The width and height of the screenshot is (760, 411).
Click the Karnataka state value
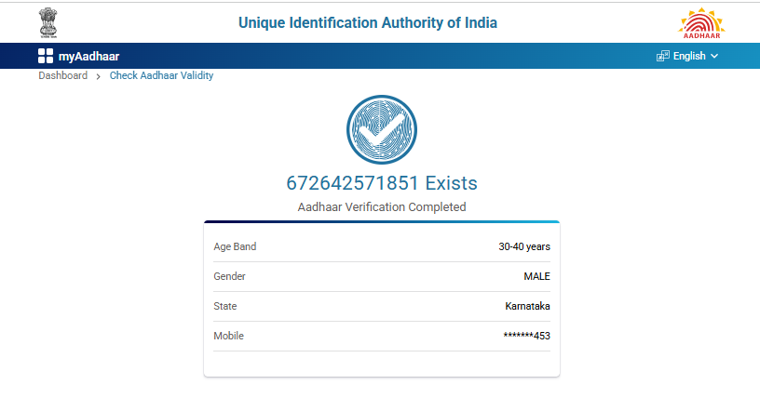click(x=527, y=306)
